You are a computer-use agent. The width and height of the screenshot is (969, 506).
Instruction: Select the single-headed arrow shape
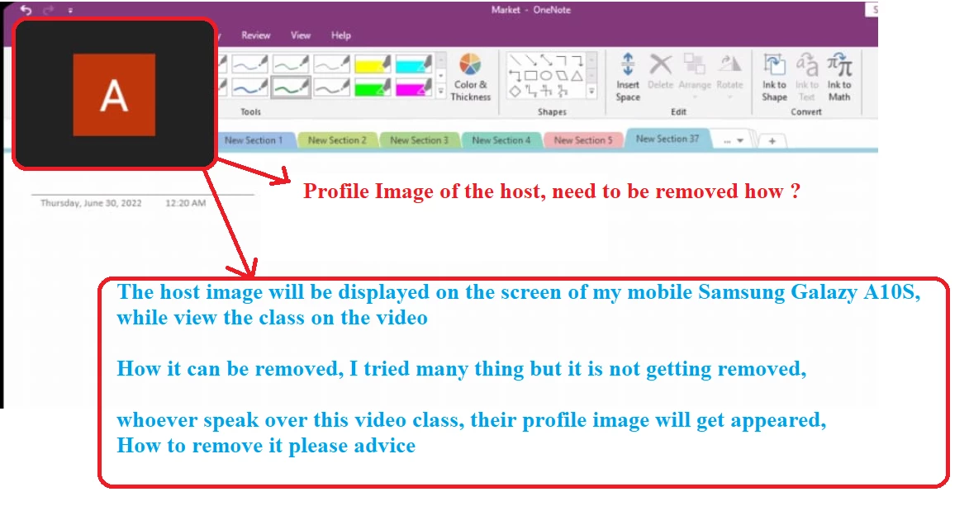point(531,60)
